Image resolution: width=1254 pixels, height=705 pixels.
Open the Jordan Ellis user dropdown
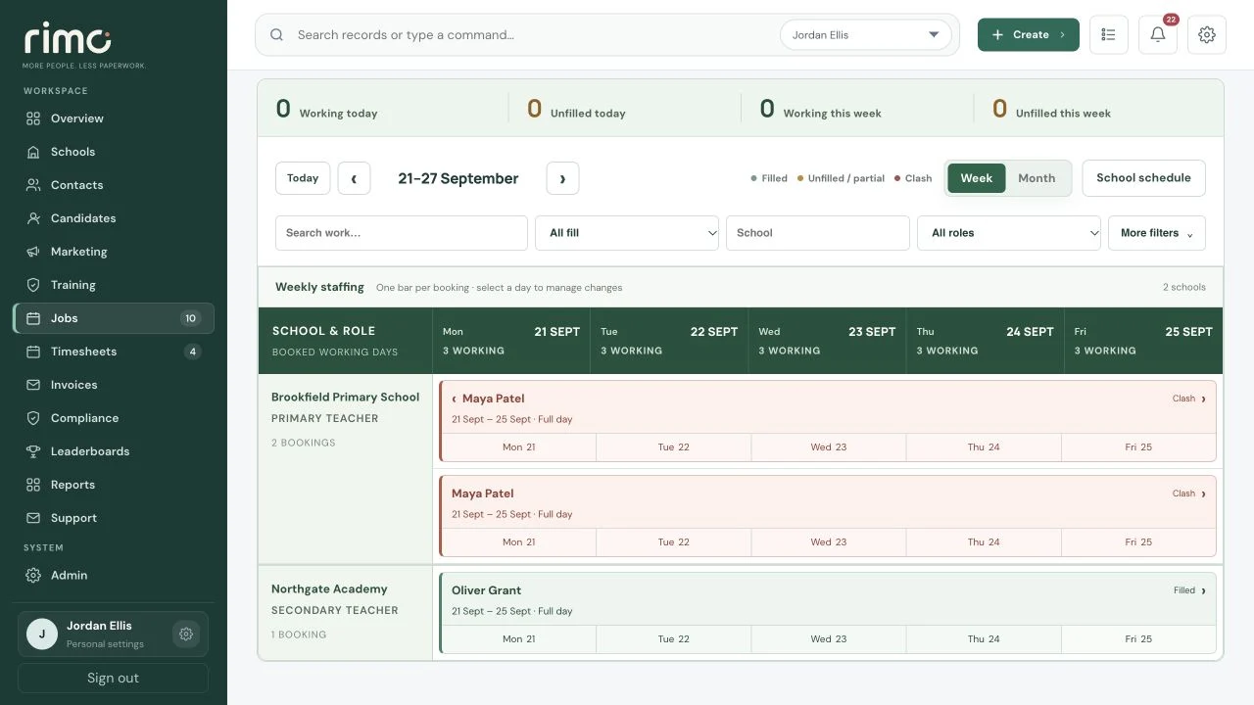coord(866,35)
